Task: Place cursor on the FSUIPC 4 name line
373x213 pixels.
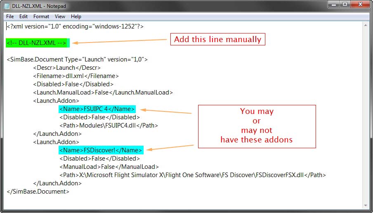Action: click(x=97, y=109)
